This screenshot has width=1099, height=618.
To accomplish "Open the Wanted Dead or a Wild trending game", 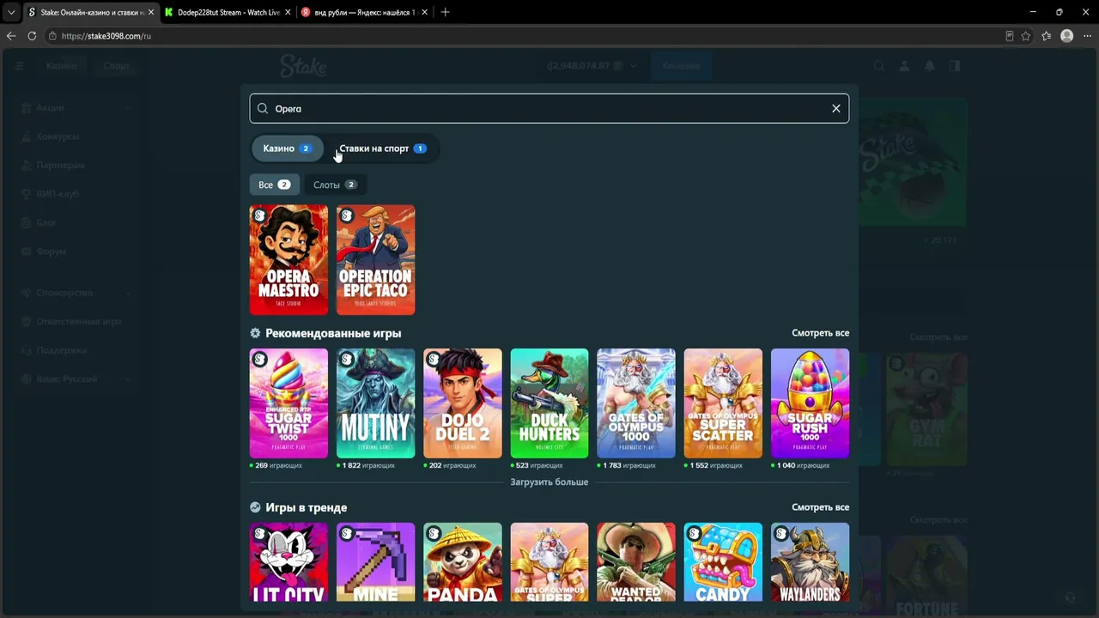I will [x=636, y=562].
